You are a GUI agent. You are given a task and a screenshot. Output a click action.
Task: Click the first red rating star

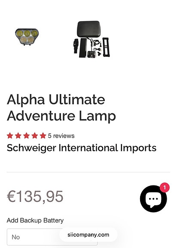click(x=10, y=136)
